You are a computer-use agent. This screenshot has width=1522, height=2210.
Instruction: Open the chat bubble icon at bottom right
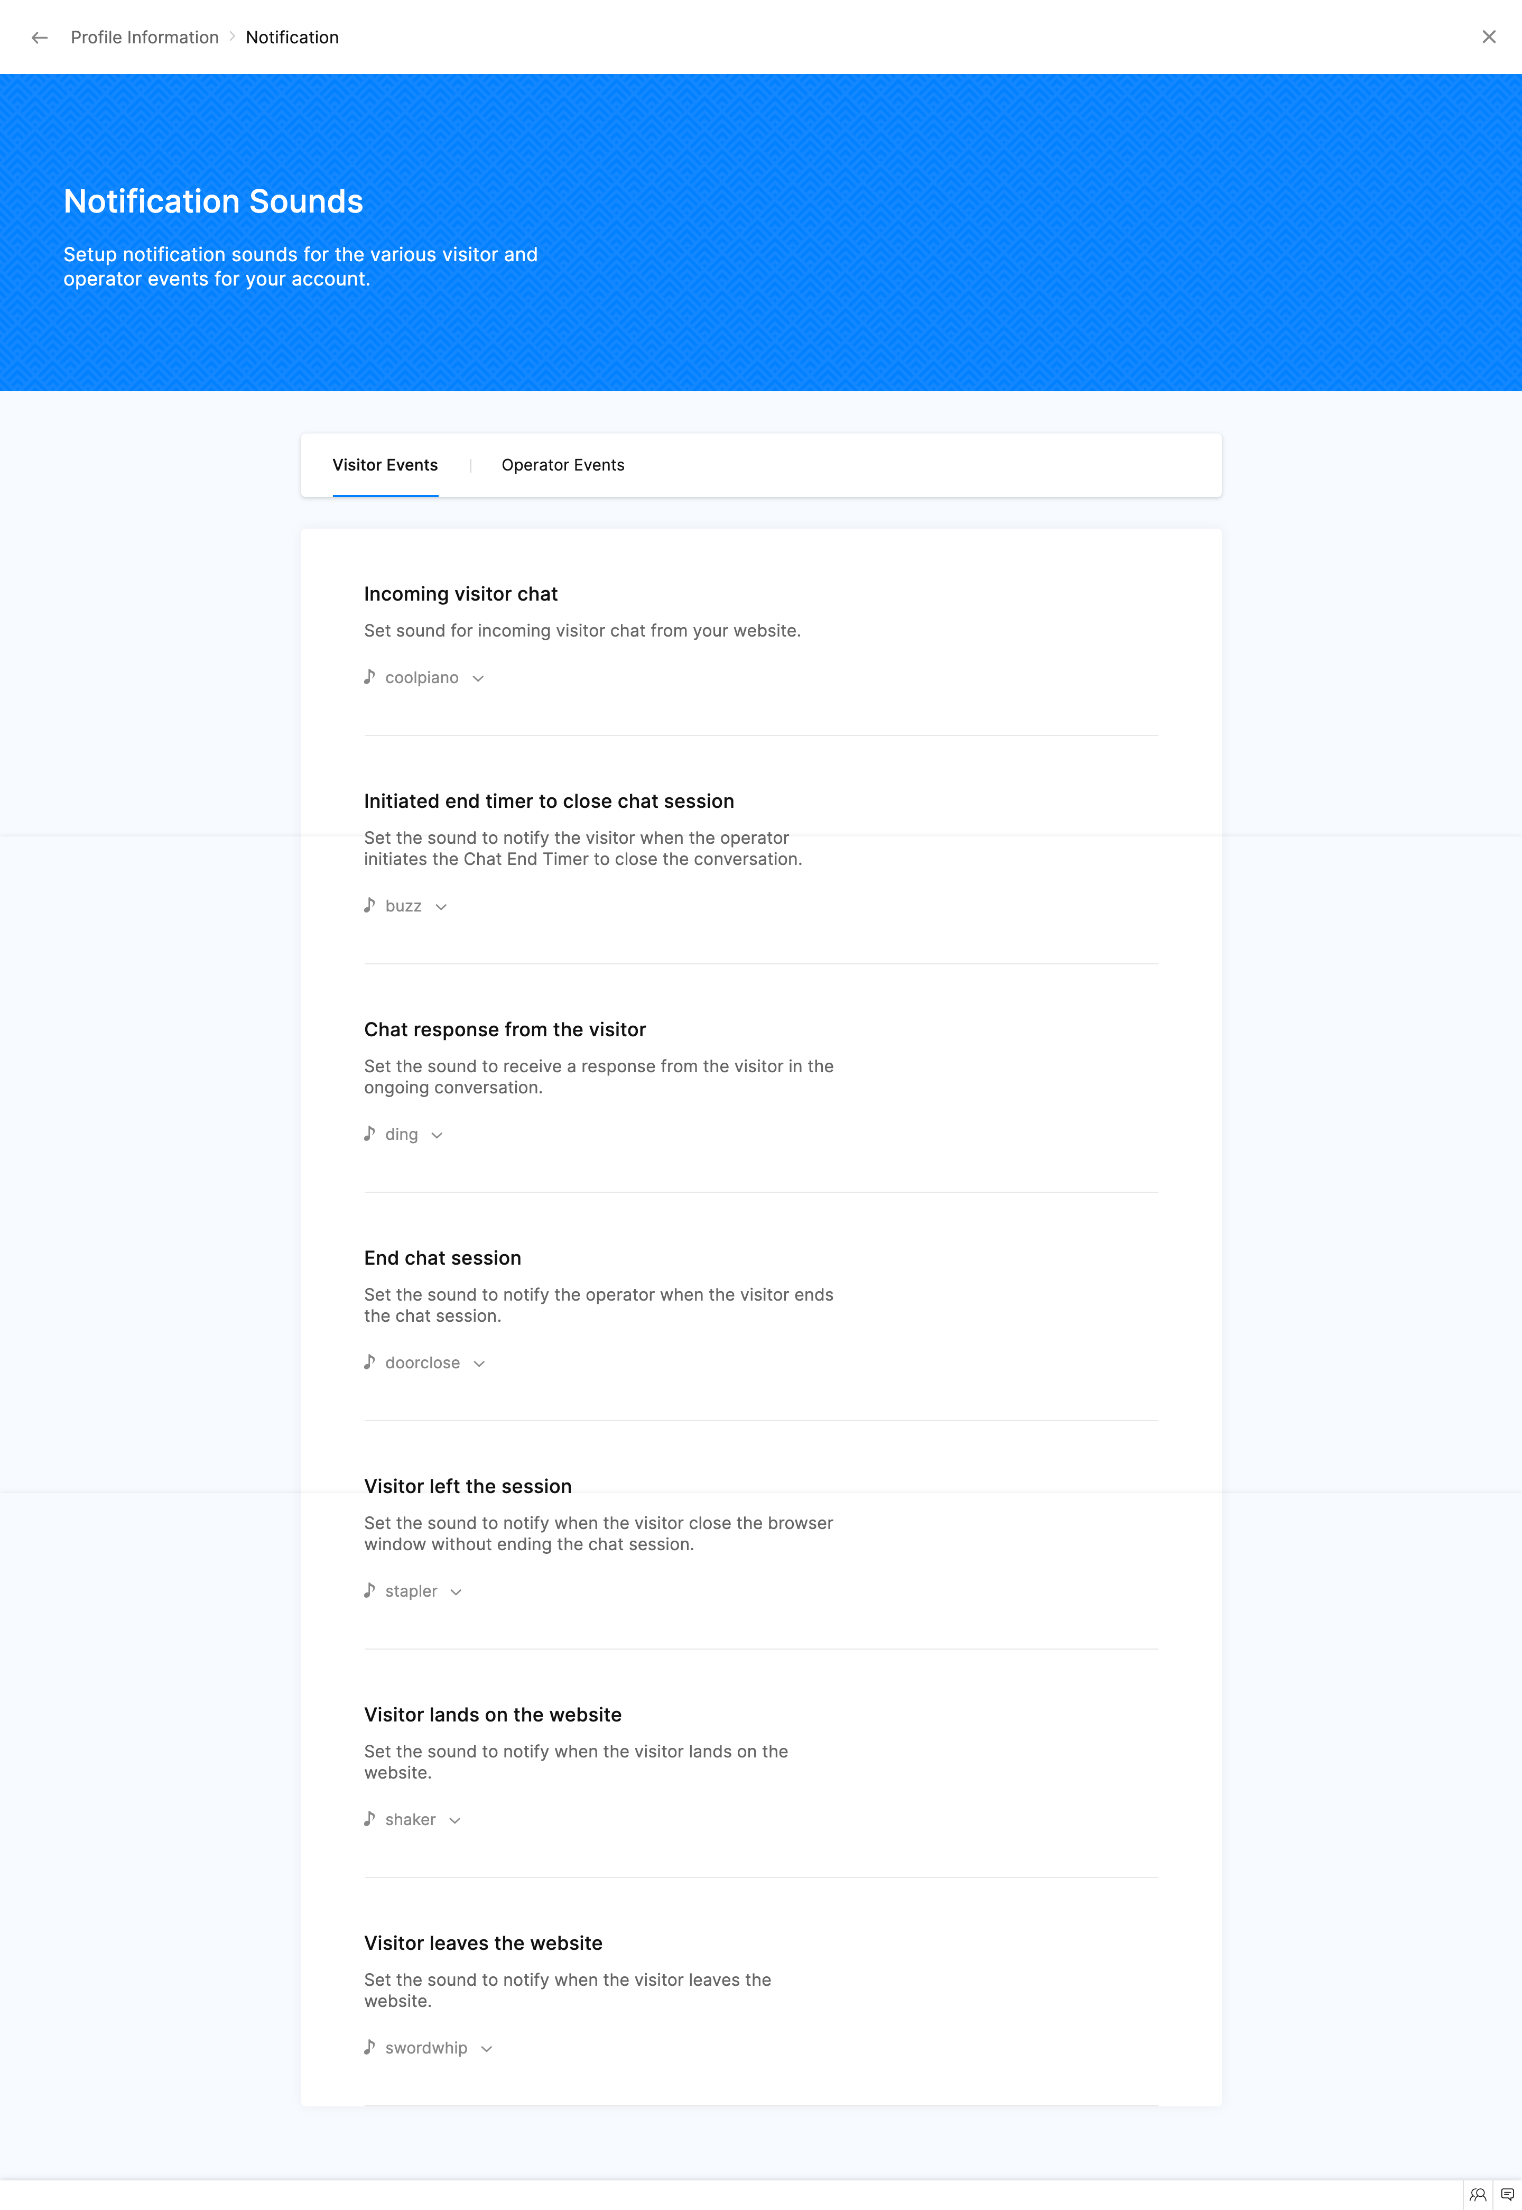coord(1507,2194)
